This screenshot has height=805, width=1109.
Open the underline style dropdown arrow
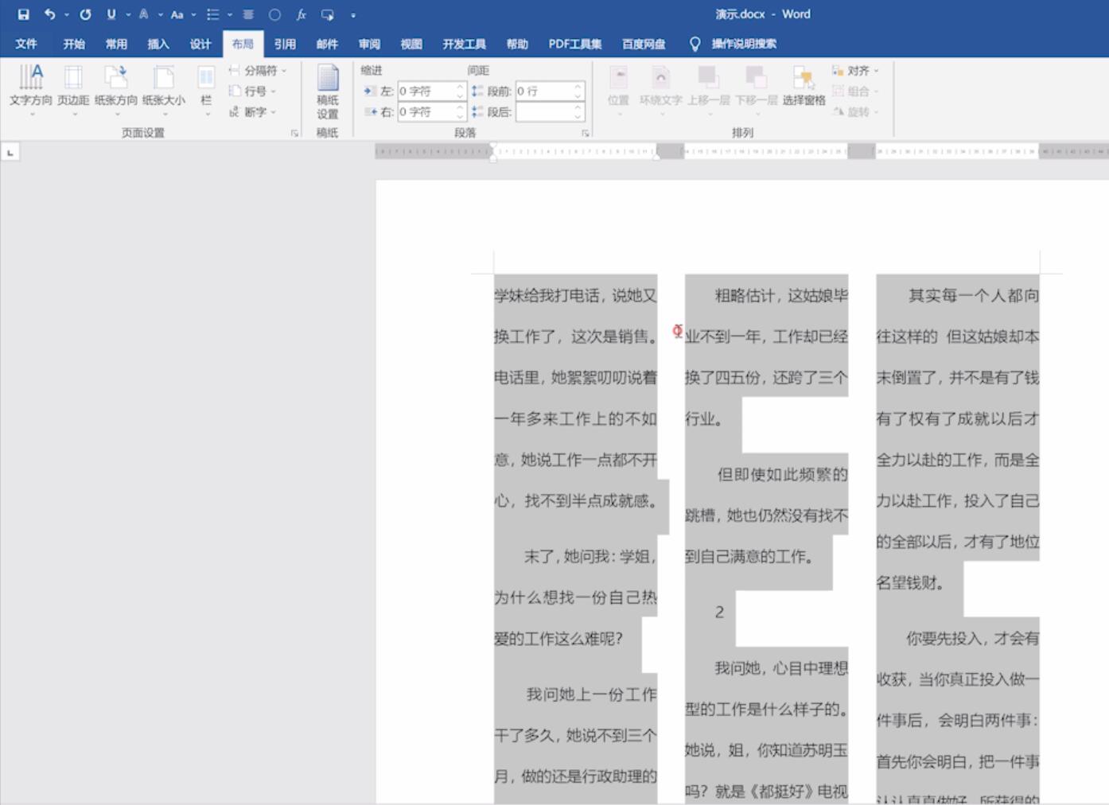click(127, 15)
